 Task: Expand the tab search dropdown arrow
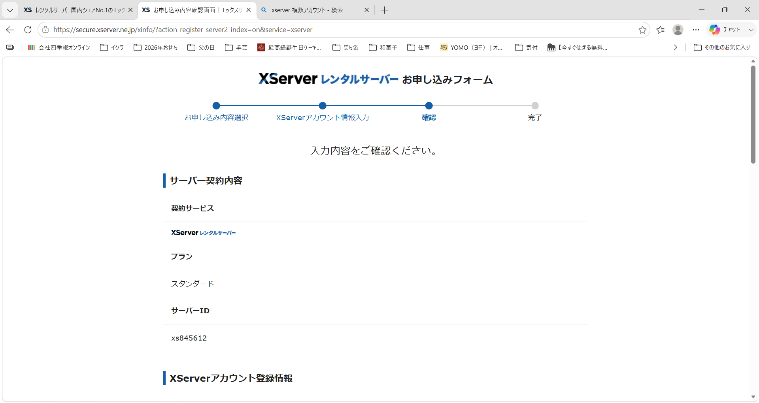[x=10, y=10]
